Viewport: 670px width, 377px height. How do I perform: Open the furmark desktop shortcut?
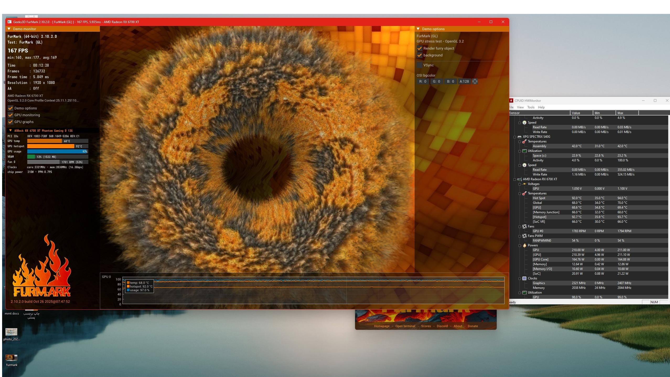click(12, 358)
